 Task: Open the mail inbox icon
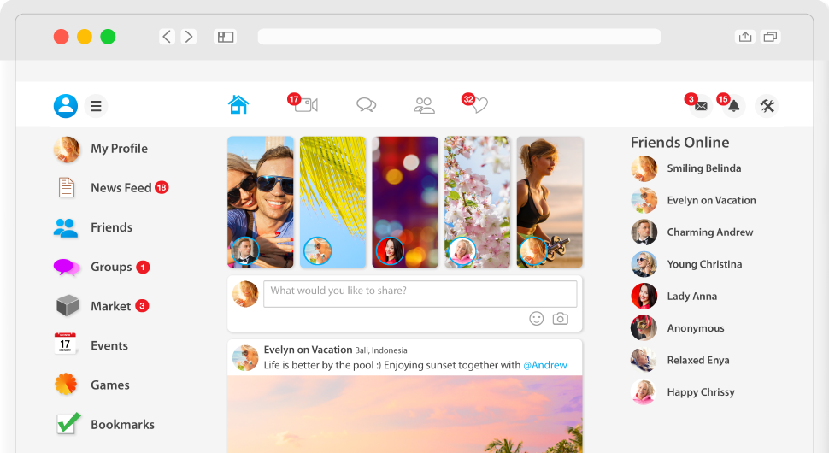click(x=701, y=106)
